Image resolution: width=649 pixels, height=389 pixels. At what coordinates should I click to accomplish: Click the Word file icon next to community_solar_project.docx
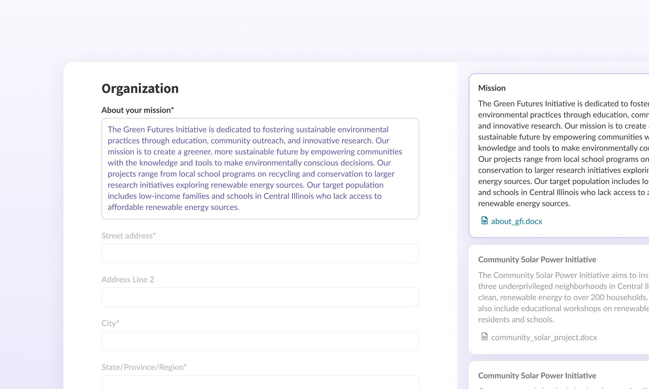click(484, 337)
